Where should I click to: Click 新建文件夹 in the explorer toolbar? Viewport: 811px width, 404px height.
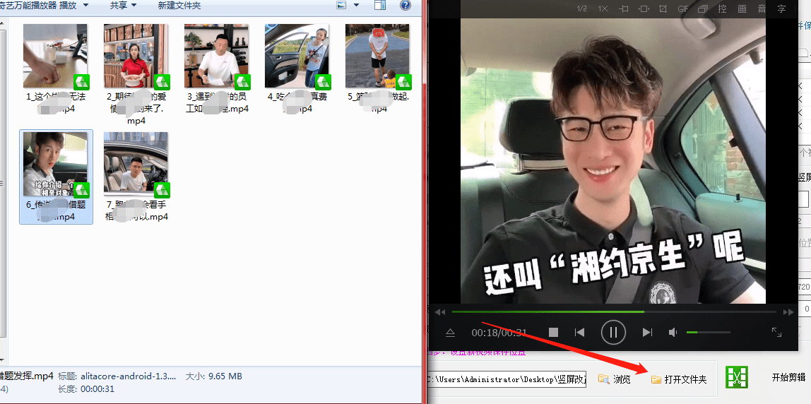point(179,6)
